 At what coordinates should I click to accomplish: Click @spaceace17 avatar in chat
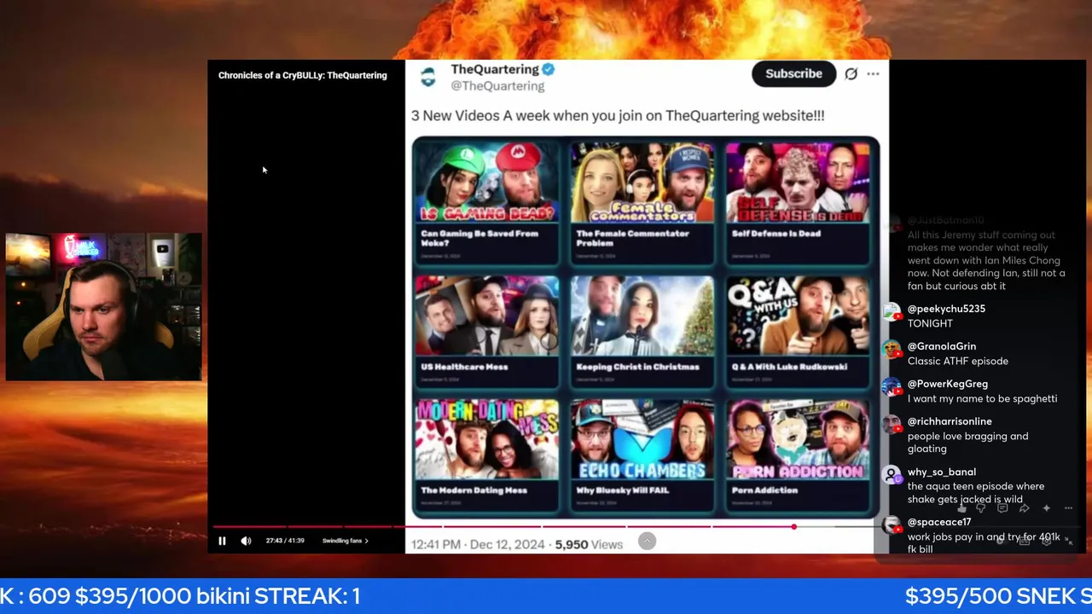click(x=892, y=525)
